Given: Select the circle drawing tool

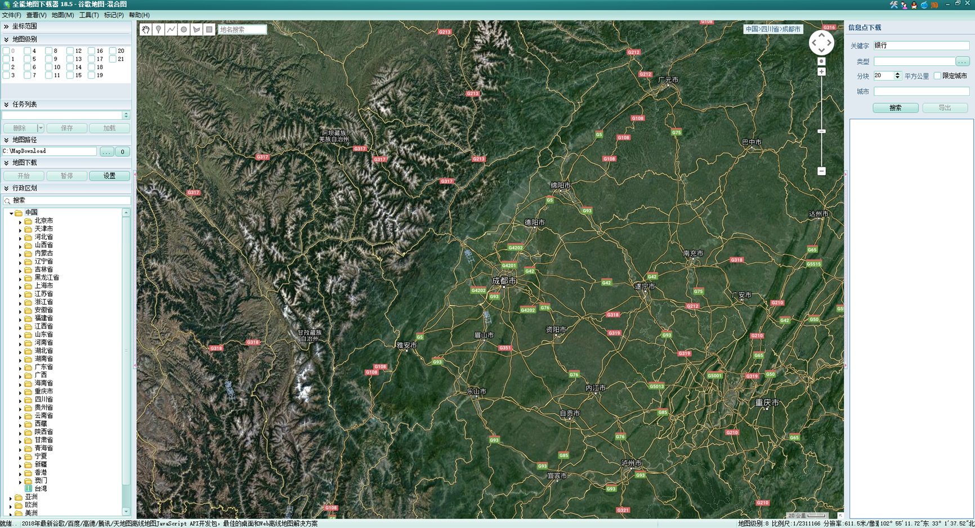Looking at the screenshot, I should click(184, 29).
